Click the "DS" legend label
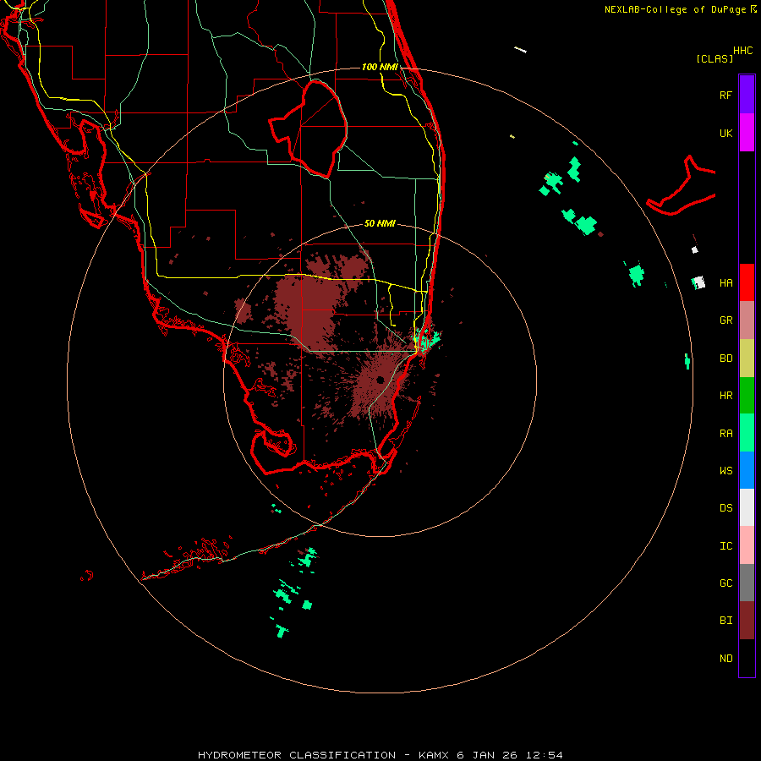The height and width of the screenshot is (761, 761). click(x=725, y=508)
